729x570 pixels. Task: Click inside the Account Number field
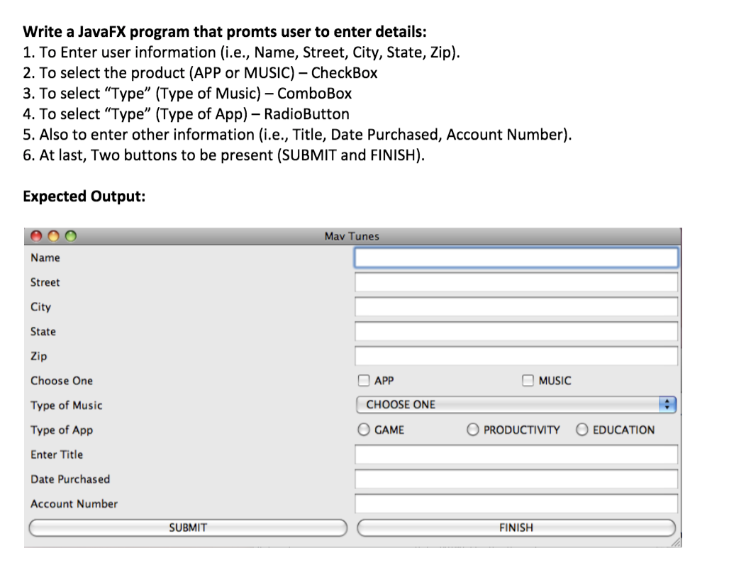pyautogui.click(x=516, y=503)
